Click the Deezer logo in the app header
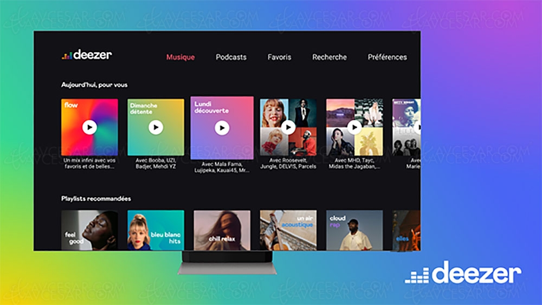Viewport: 542px width, 305px height. pos(87,55)
